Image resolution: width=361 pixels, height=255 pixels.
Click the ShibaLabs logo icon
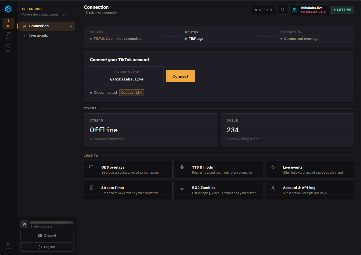8,9
